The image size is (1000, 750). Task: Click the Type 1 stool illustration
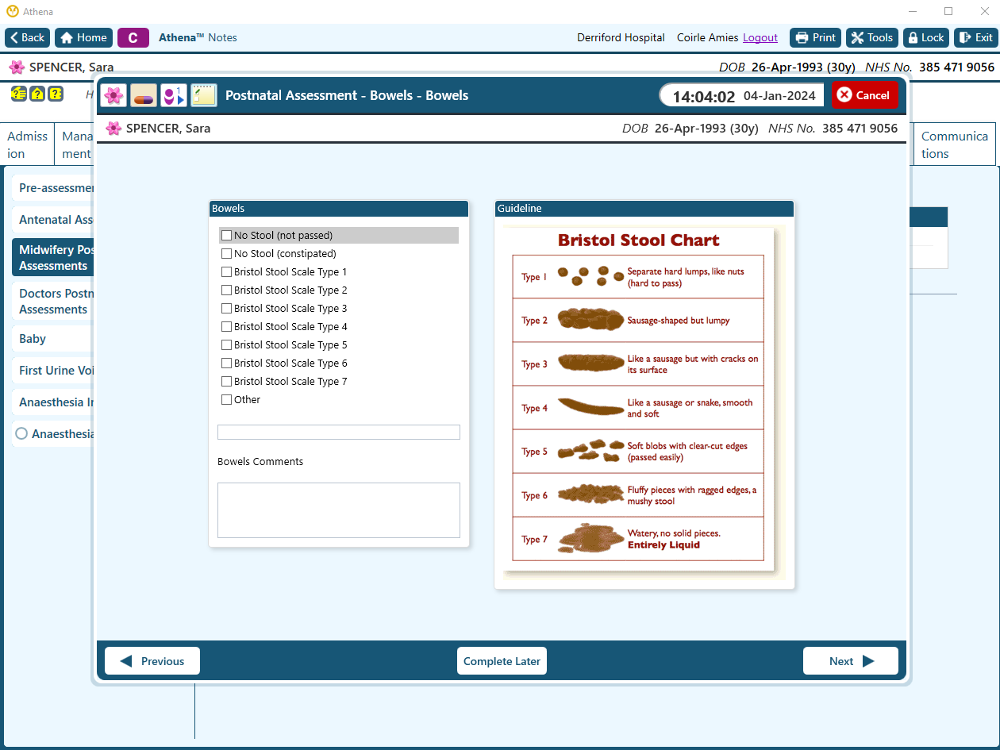coord(590,275)
